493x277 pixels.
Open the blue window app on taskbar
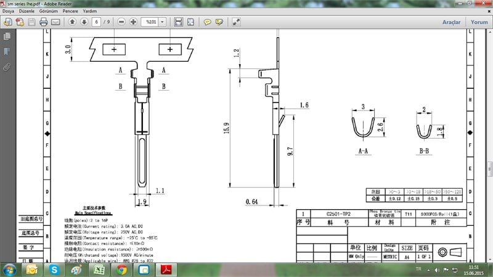[144, 270]
